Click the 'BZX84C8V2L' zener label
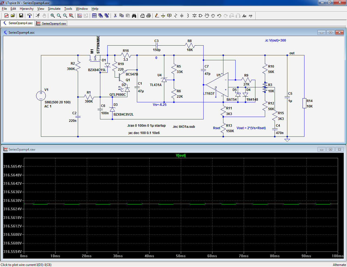The width and height of the screenshot is (347, 267). 124,115
